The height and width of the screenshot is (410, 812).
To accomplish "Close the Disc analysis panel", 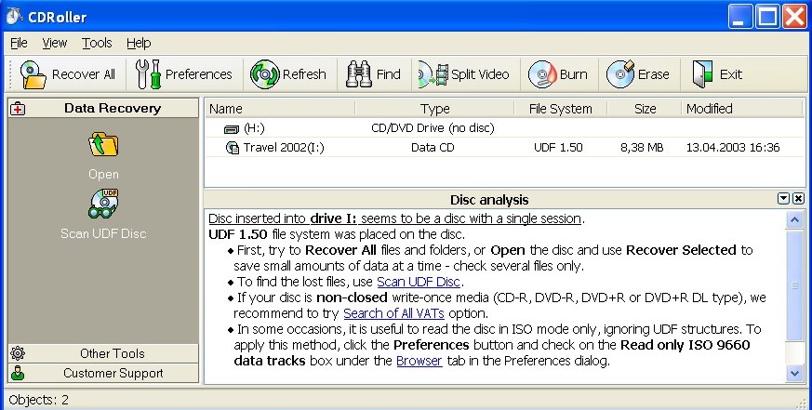I will 799,199.
